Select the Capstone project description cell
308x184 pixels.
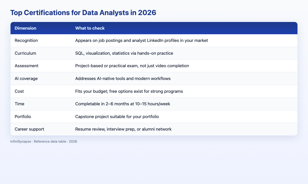117,117
